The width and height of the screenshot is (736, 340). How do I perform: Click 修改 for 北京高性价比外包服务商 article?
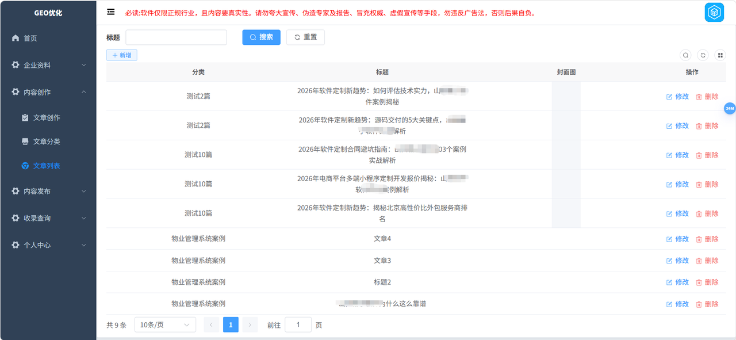677,213
